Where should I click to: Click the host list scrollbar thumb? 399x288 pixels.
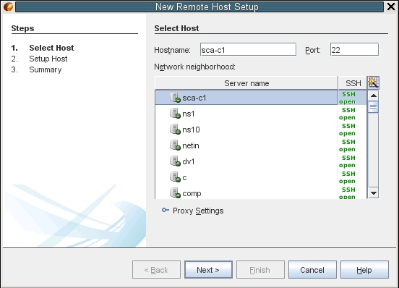point(373,106)
